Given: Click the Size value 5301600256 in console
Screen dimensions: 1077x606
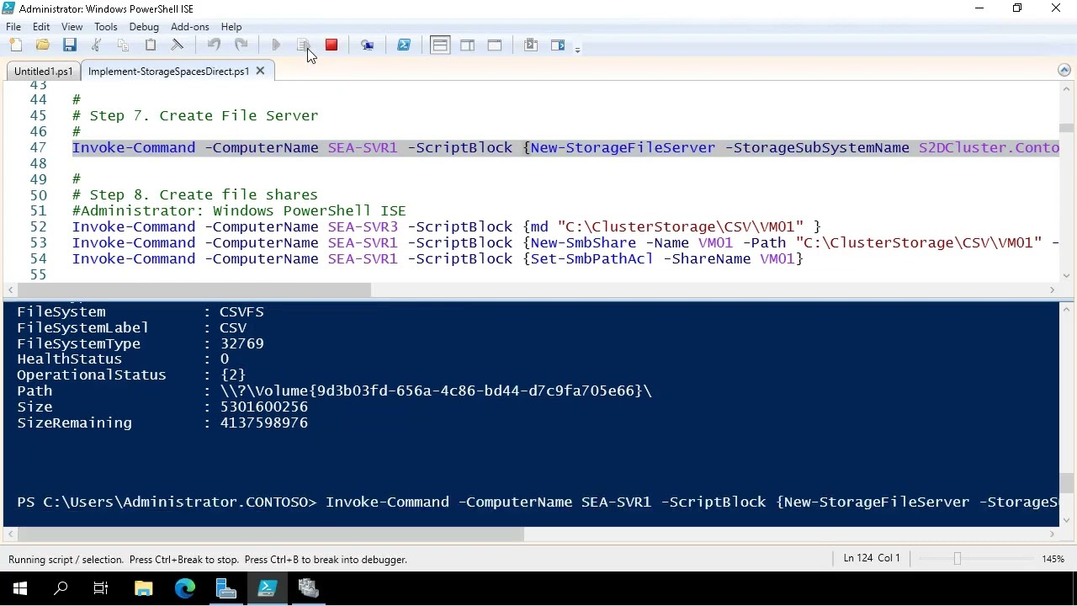Looking at the screenshot, I should pos(264,407).
